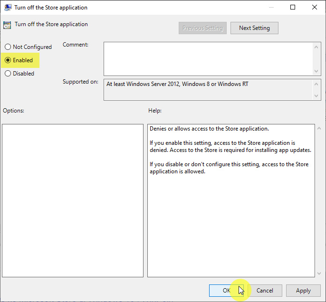
Task: Select the Enabled radio button
Action: pos(19,60)
